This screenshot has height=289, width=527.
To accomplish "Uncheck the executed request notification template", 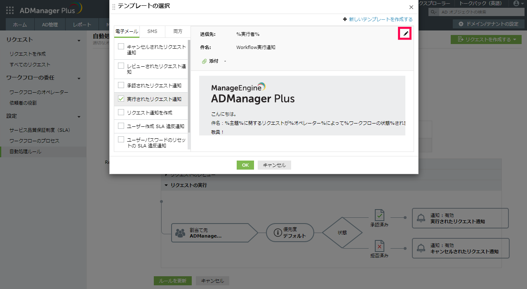I will click(121, 99).
